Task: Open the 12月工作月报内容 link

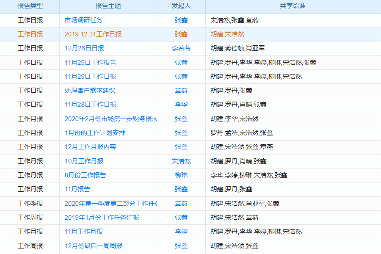Action: tap(90, 147)
